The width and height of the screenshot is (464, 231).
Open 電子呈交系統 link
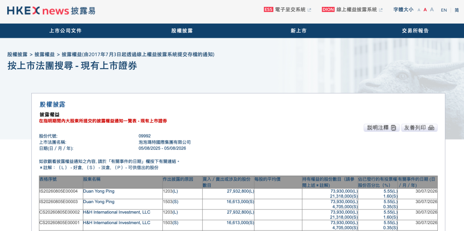(290, 9)
